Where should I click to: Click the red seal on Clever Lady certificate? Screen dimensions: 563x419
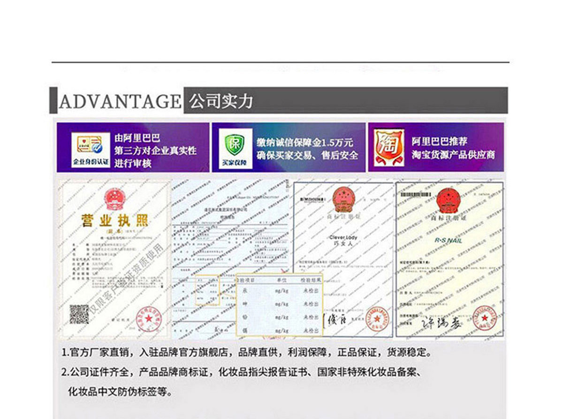point(376,319)
